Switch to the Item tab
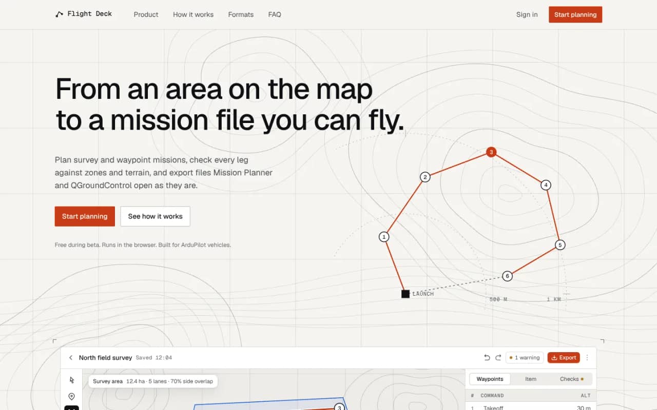 [531, 379]
